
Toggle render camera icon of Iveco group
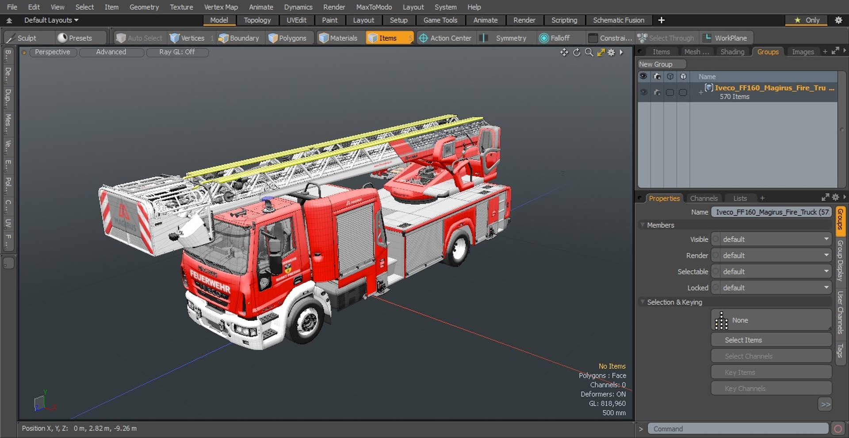657,92
